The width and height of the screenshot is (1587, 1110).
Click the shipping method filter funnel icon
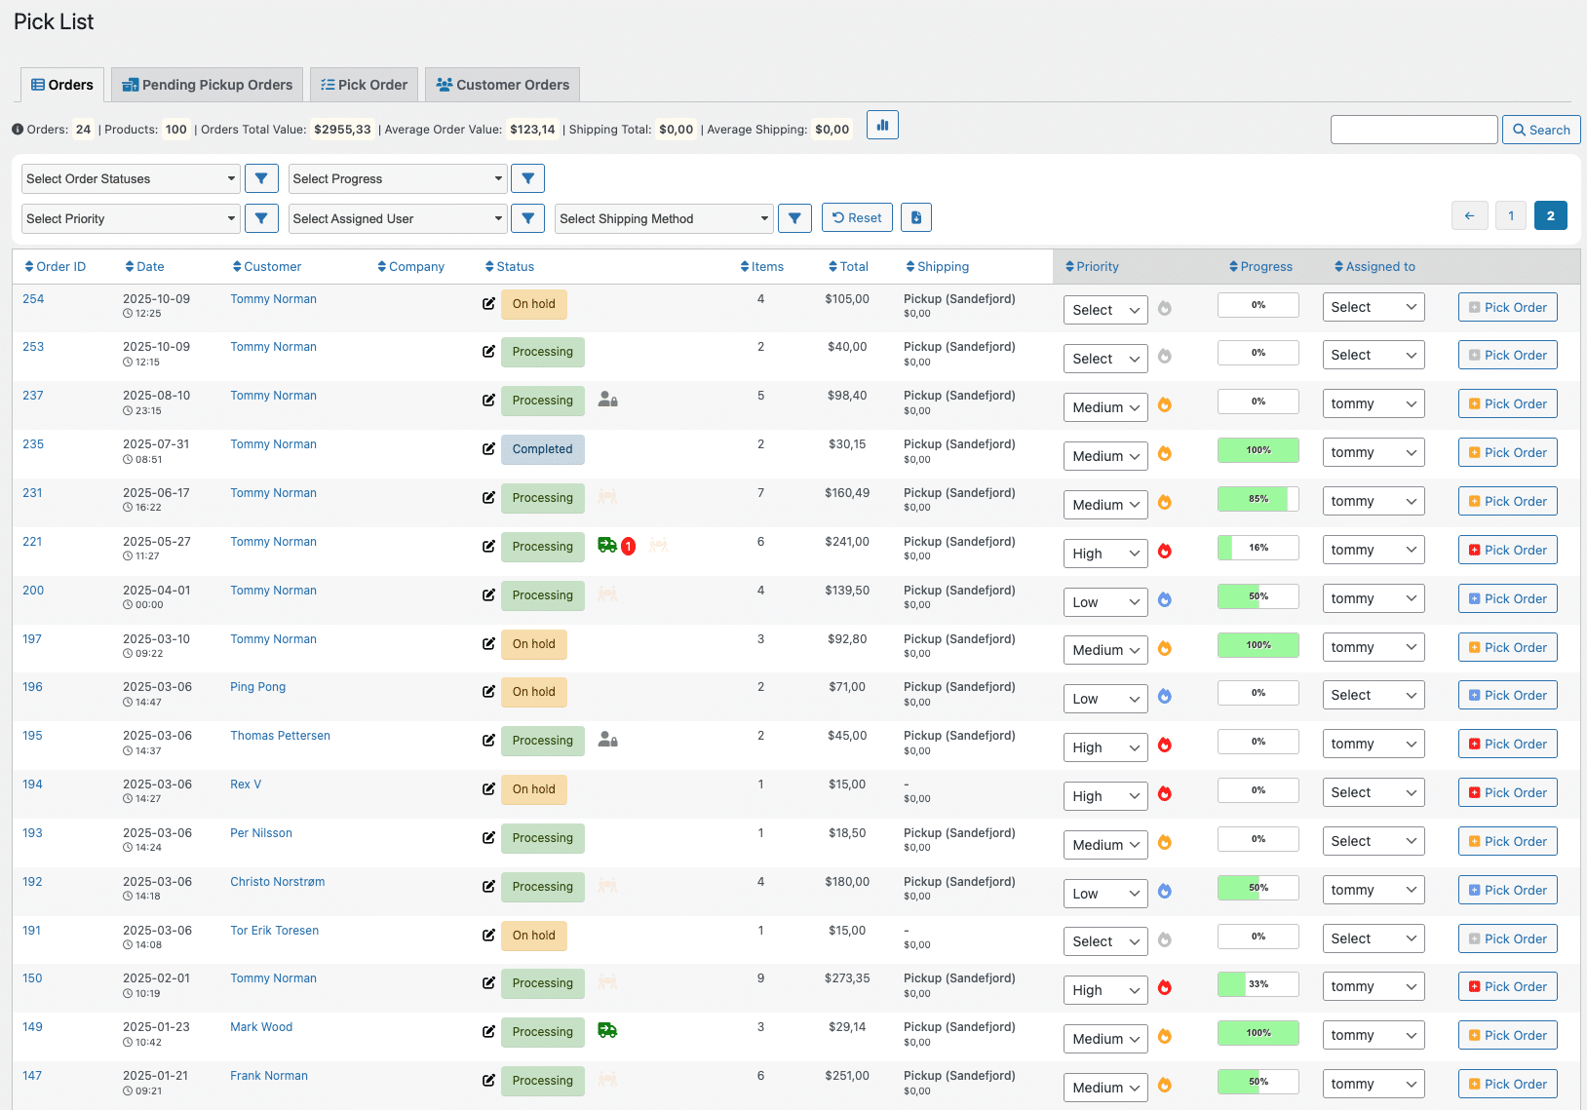point(794,218)
